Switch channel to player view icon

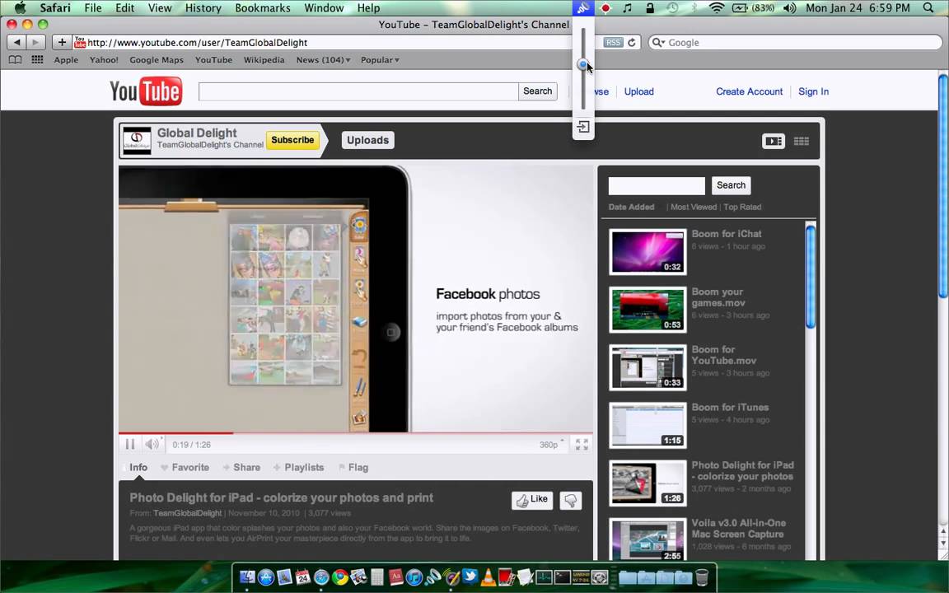pos(773,141)
